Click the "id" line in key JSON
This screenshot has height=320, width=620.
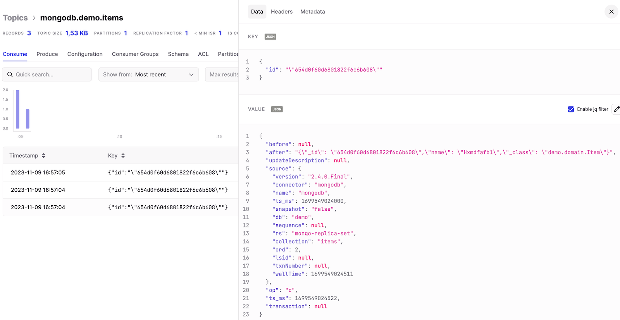[324, 70]
